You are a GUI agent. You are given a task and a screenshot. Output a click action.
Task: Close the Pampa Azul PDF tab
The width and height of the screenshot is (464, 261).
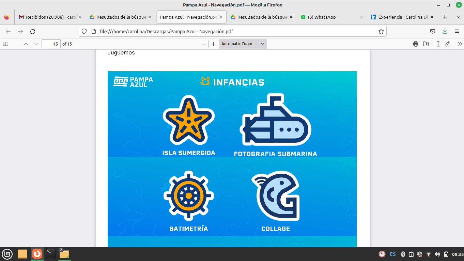click(220, 17)
